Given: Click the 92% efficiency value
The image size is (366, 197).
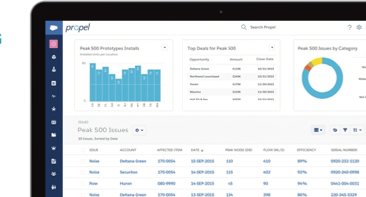Looking at the screenshot, I should [x=302, y=172].
